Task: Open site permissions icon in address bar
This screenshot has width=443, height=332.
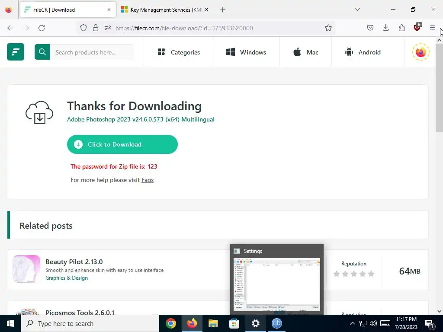Action: click(108, 28)
